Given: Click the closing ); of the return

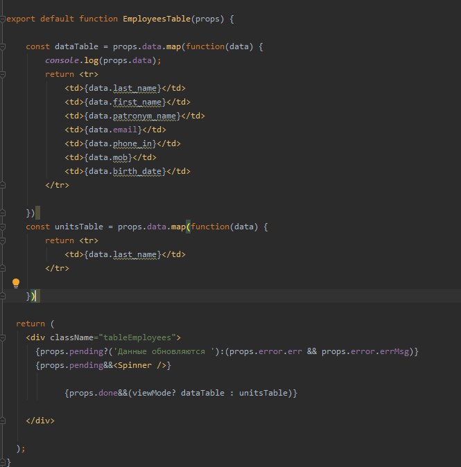Looking at the screenshot, I should pyautogui.click(x=21, y=448).
